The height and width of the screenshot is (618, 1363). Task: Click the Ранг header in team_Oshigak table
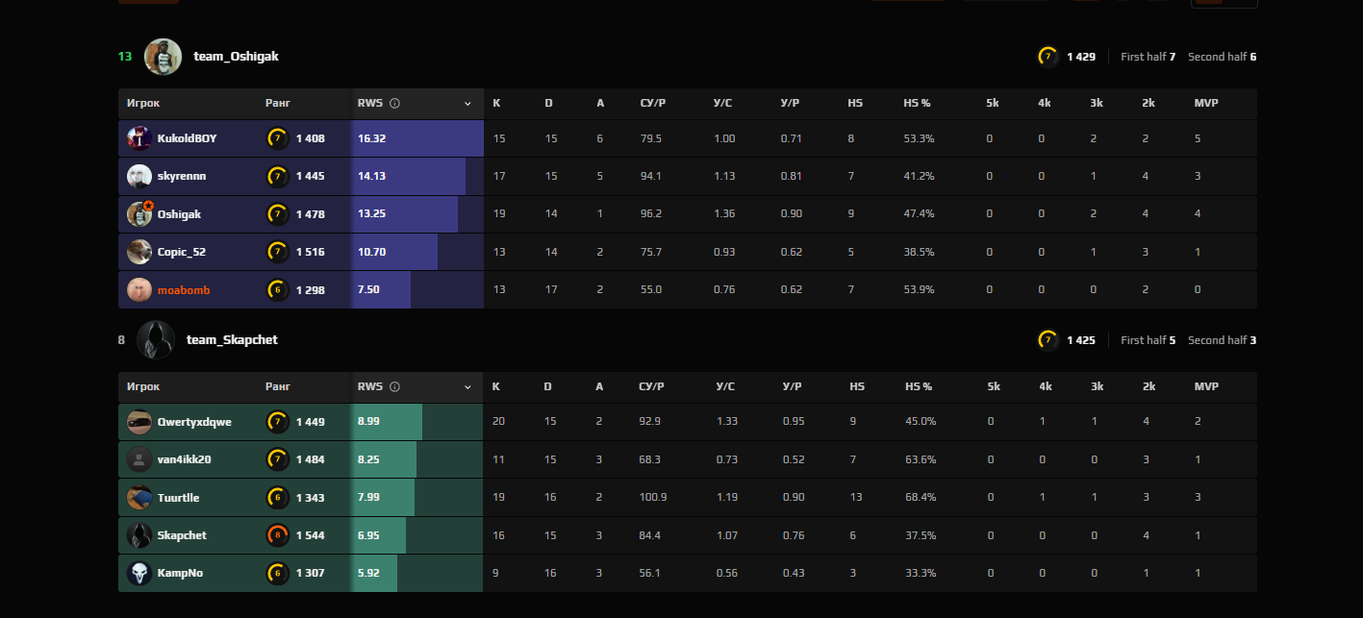(277, 103)
